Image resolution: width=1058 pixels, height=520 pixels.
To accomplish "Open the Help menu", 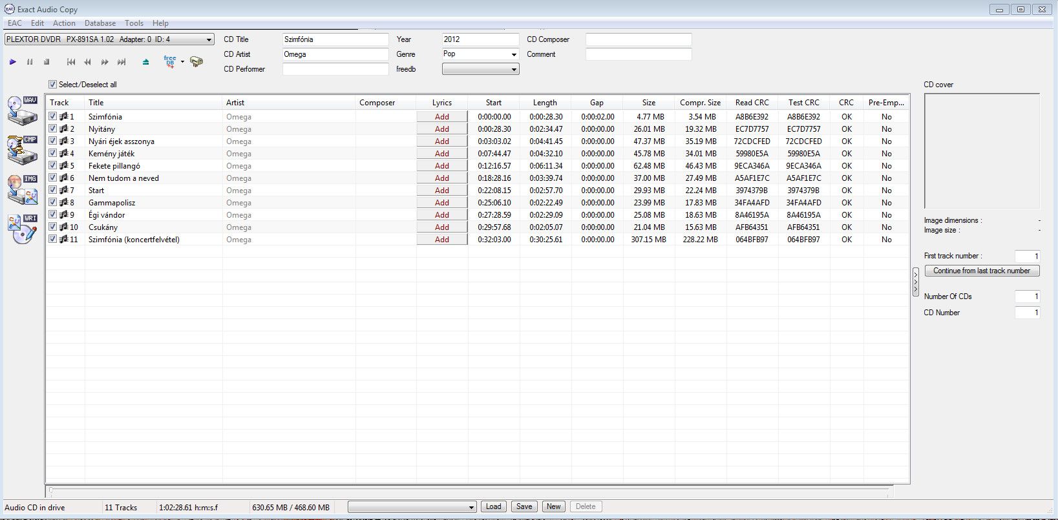I will click(160, 23).
